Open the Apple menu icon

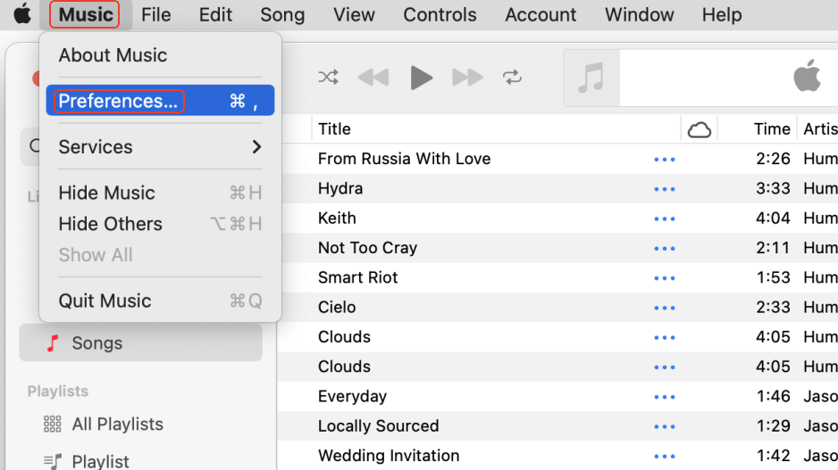click(22, 14)
